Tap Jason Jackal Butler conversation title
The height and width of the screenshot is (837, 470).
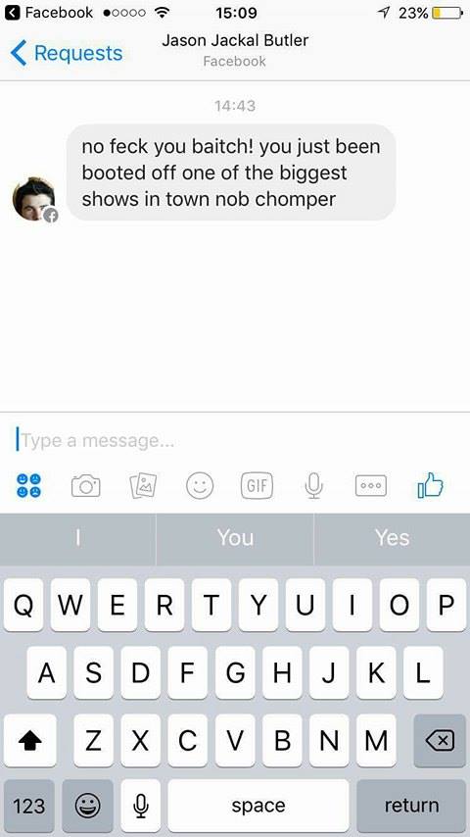pos(235,40)
